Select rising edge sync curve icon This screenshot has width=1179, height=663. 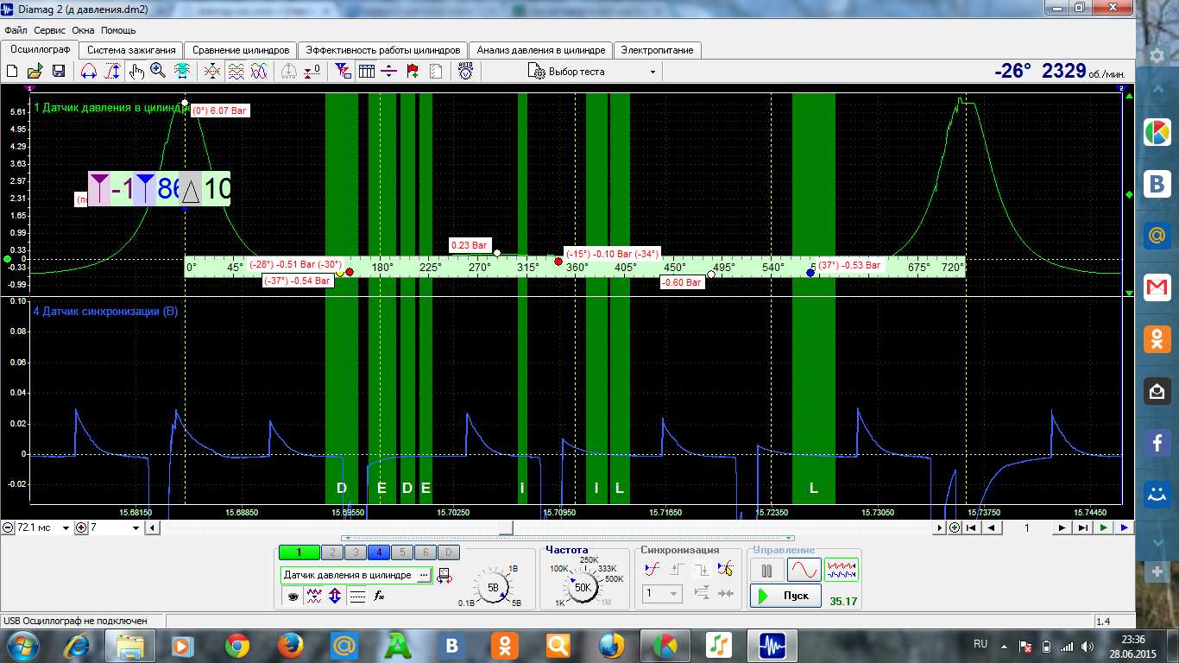point(653,569)
